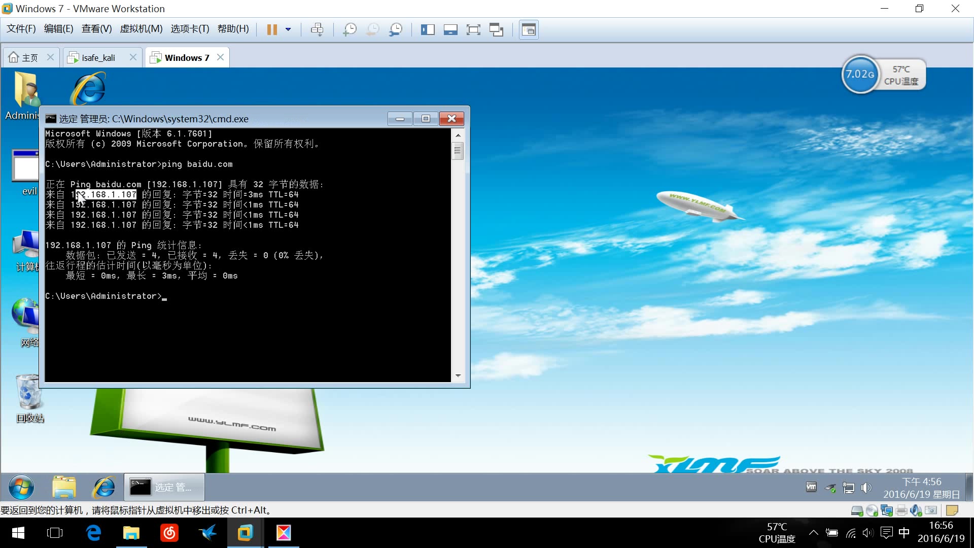
Task: Click the send Ctrl+Alt+Del icon
Action: coord(317,29)
